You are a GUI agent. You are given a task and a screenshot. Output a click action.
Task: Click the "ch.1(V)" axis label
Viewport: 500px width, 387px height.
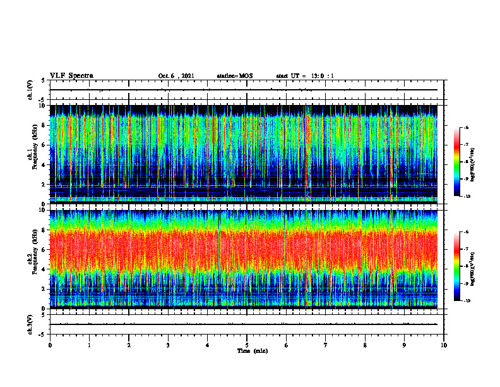tap(30, 90)
